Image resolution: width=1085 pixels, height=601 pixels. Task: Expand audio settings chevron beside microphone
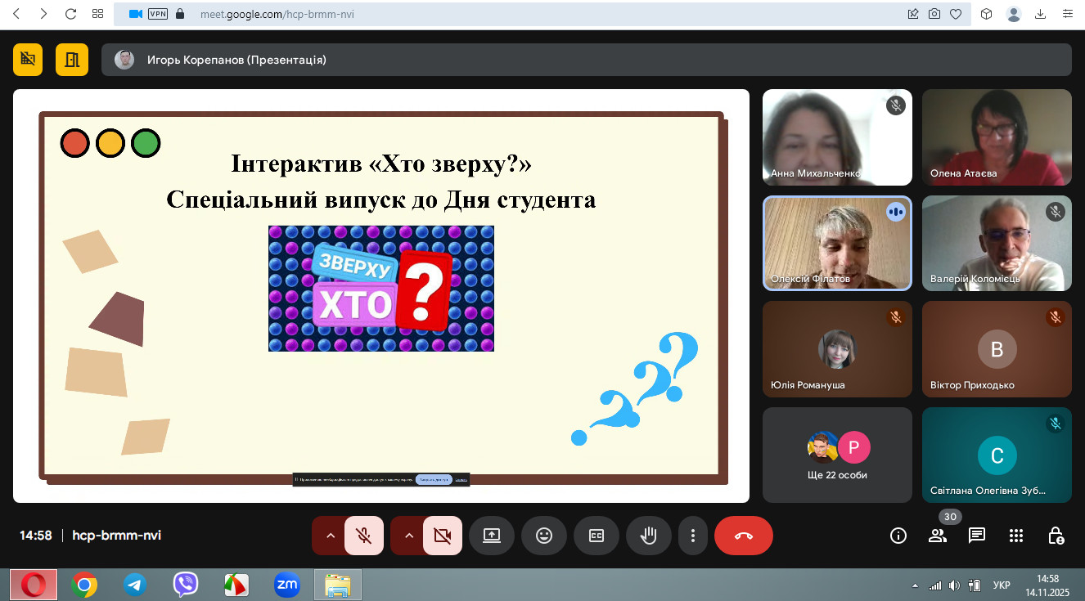pos(331,536)
